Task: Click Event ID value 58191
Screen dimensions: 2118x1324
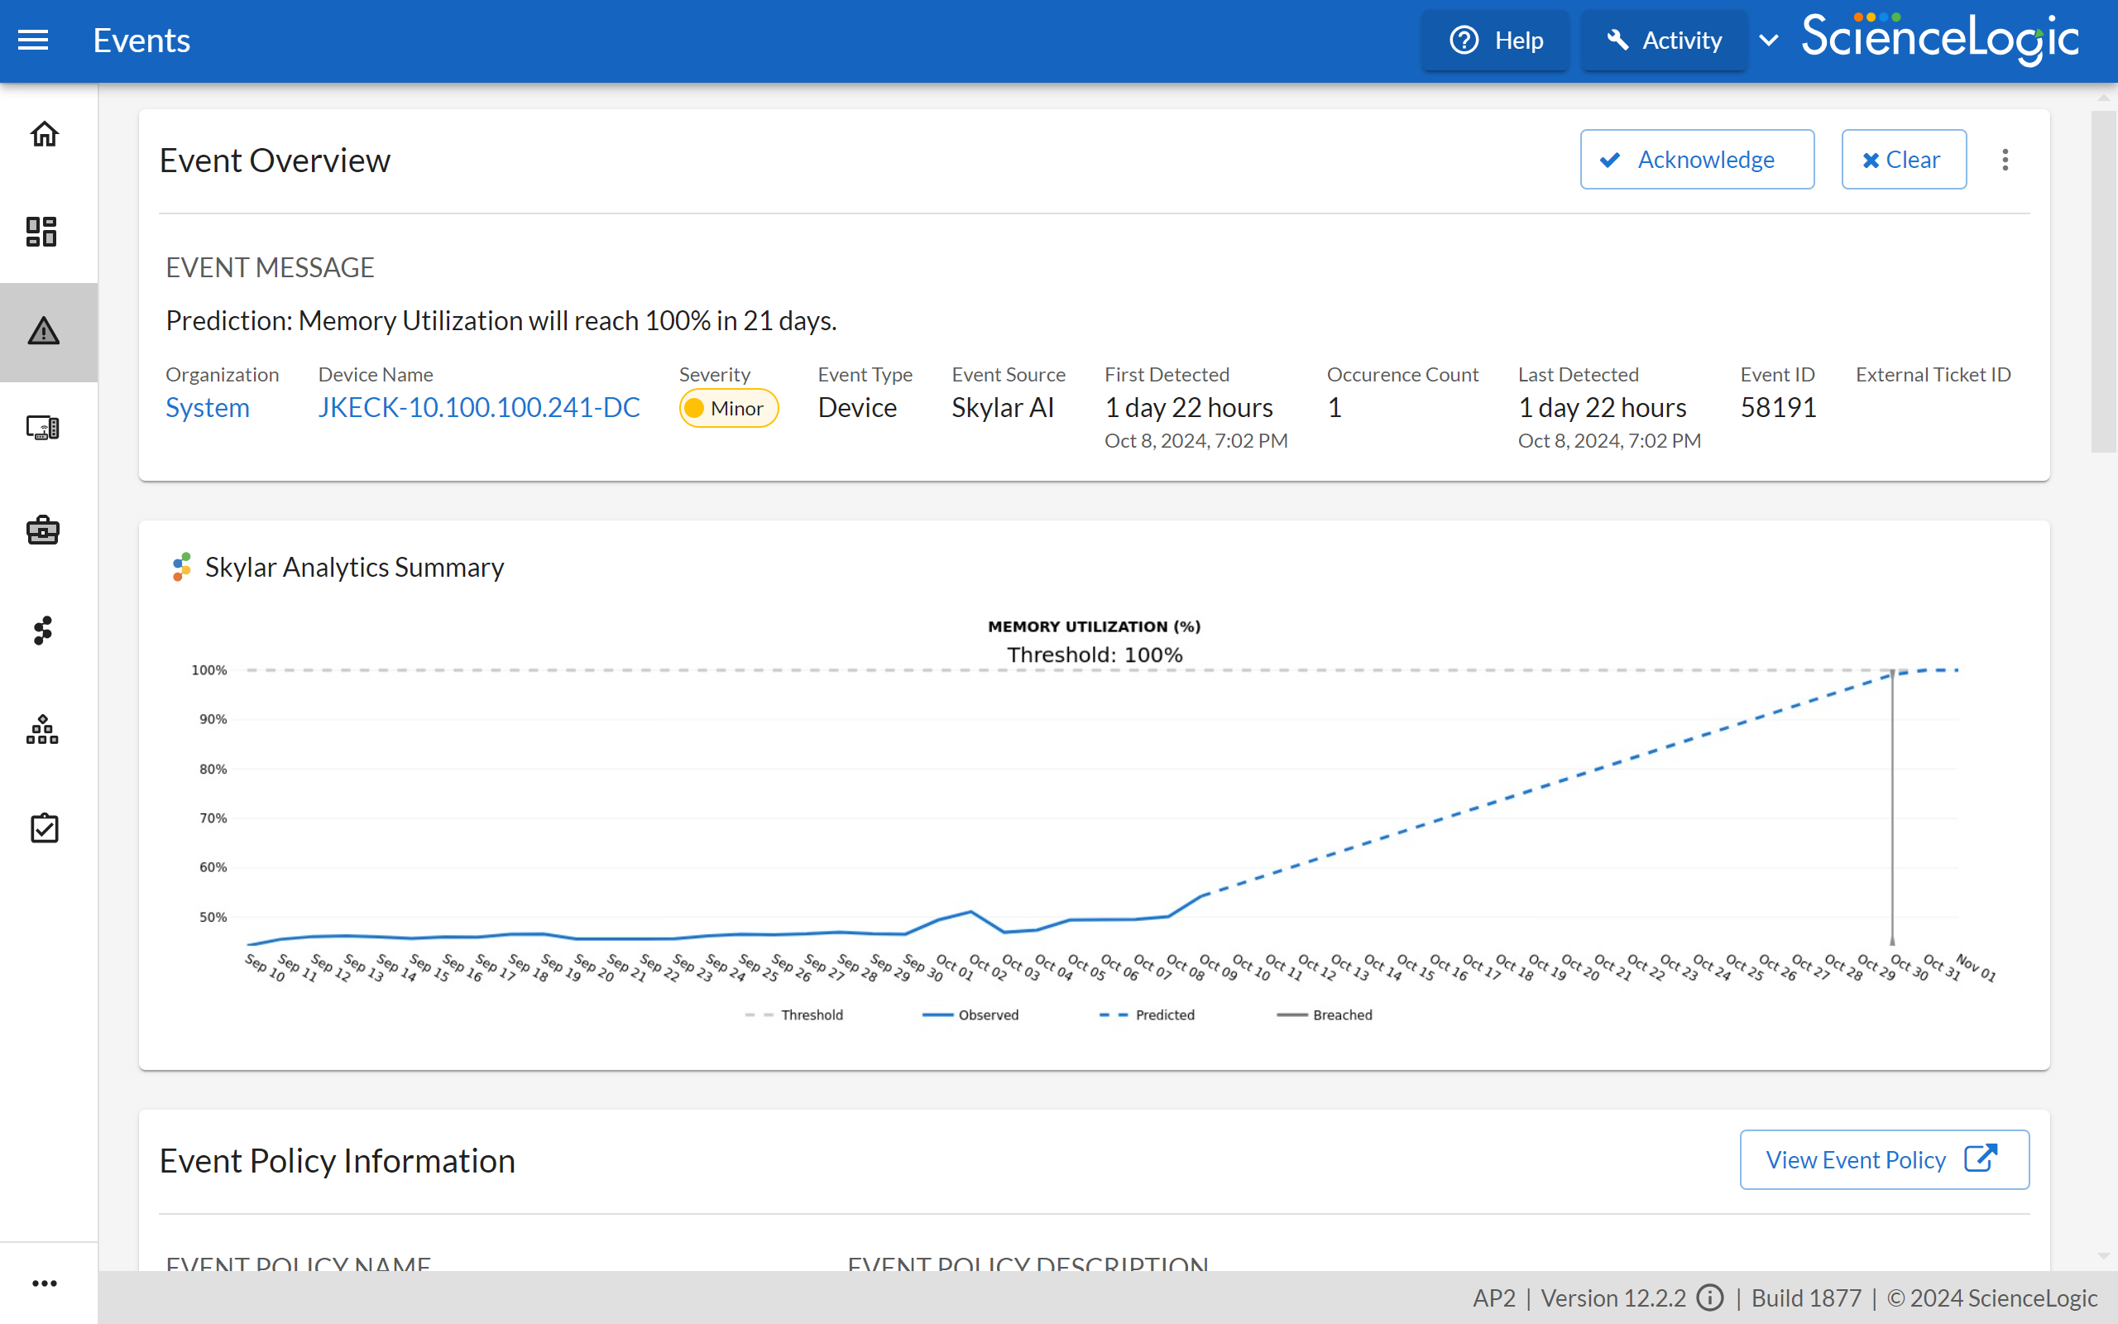Action: click(x=1779, y=407)
